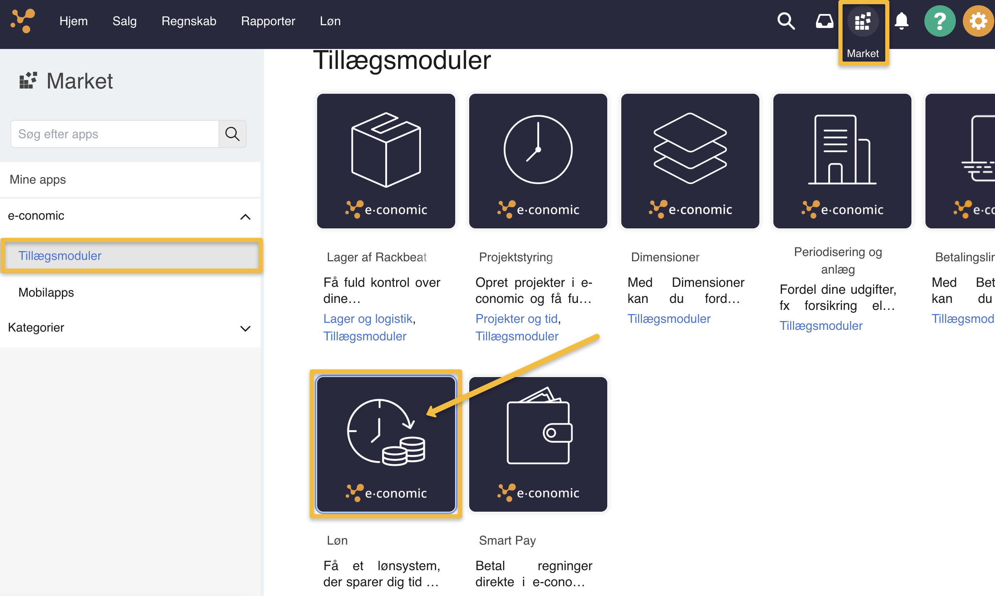Open help via green question mark
This screenshot has height=596, width=995.
tap(940, 21)
